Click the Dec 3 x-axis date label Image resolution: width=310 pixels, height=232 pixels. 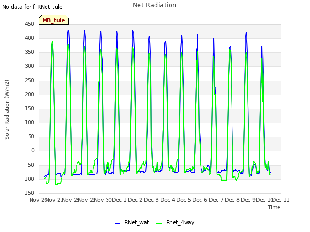(151, 200)
